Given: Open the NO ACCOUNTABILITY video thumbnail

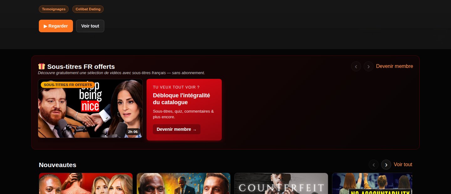Looking at the screenshot, I should [372, 183].
